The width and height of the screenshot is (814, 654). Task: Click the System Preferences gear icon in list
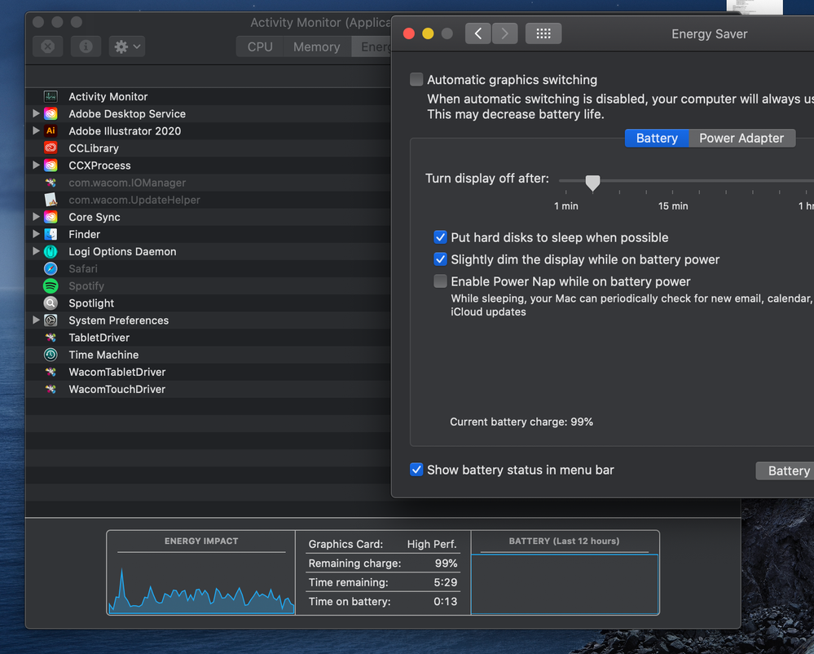click(51, 320)
